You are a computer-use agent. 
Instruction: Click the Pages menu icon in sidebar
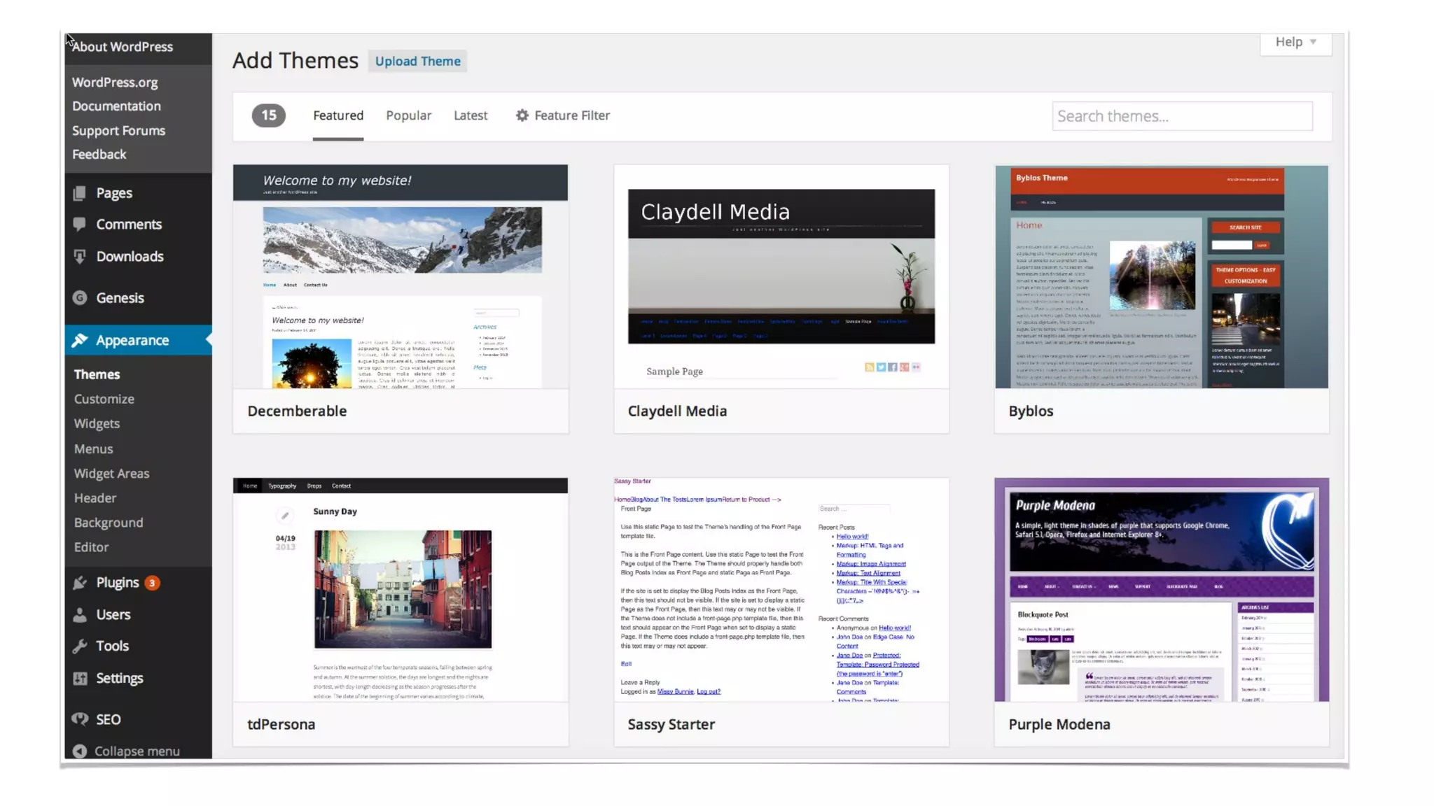[x=80, y=193]
